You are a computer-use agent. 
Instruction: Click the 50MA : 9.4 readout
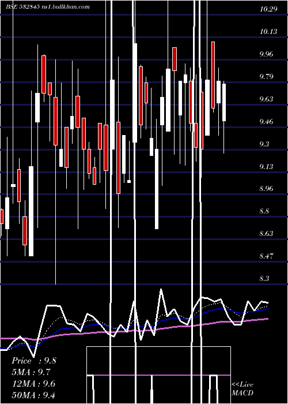[x=33, y=395]
